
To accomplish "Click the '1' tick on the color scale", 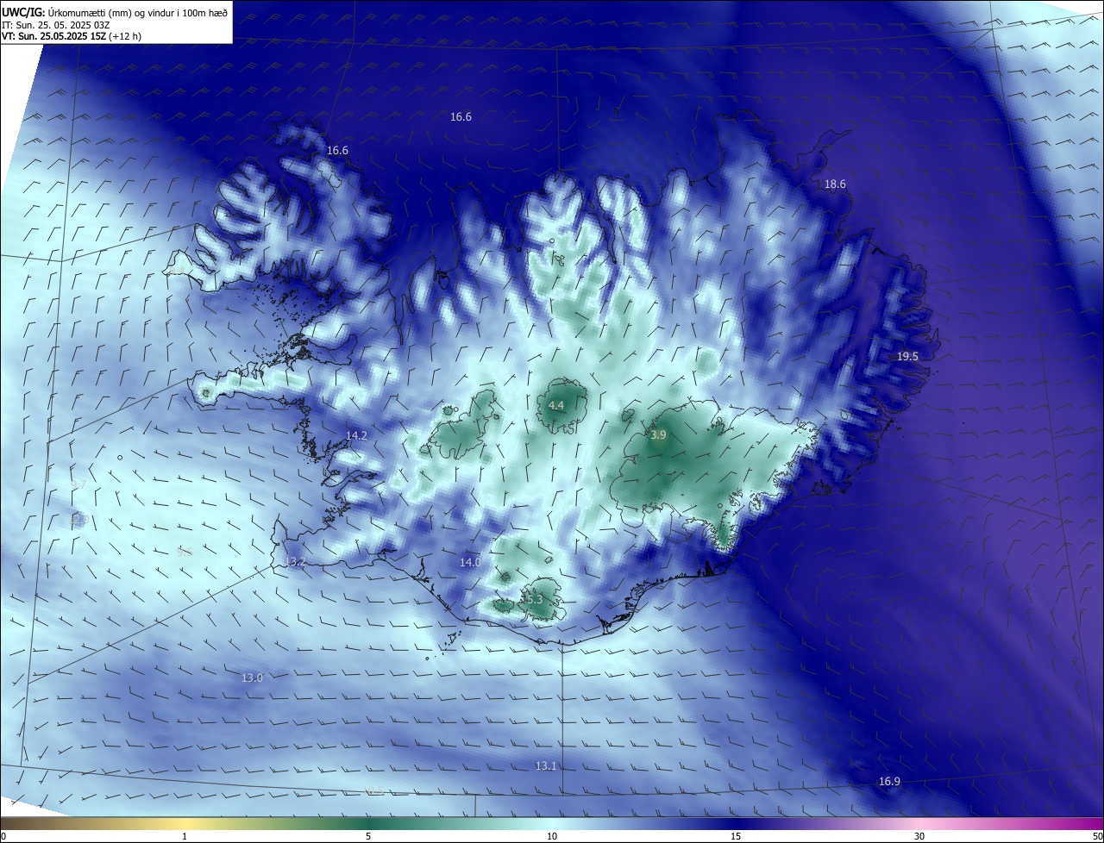I will point(185,836).
